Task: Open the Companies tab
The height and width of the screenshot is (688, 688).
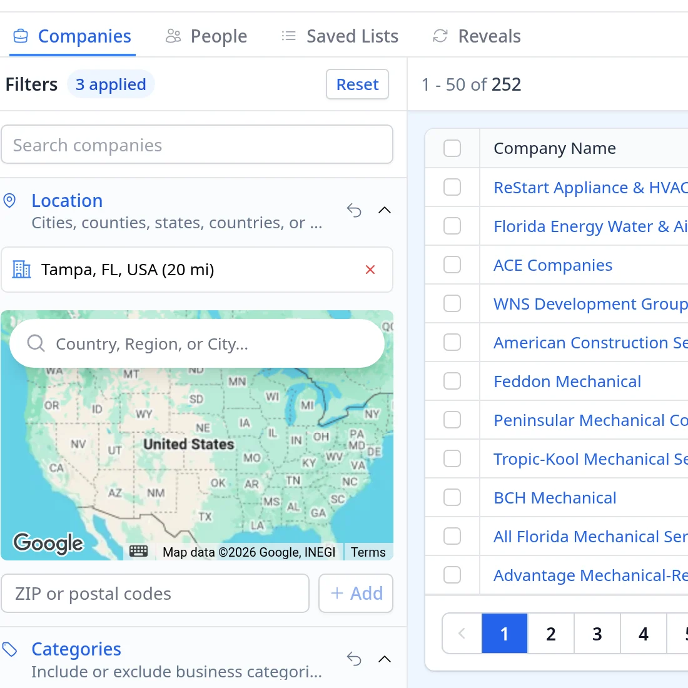Action: pos(73,36)
